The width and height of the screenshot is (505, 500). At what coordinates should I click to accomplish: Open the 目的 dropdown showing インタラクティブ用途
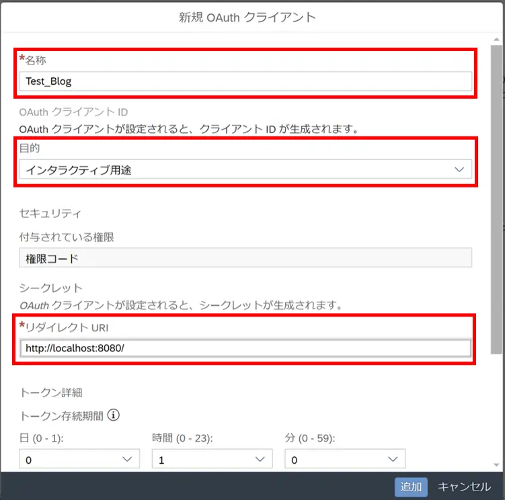click(x=245, y=169)
